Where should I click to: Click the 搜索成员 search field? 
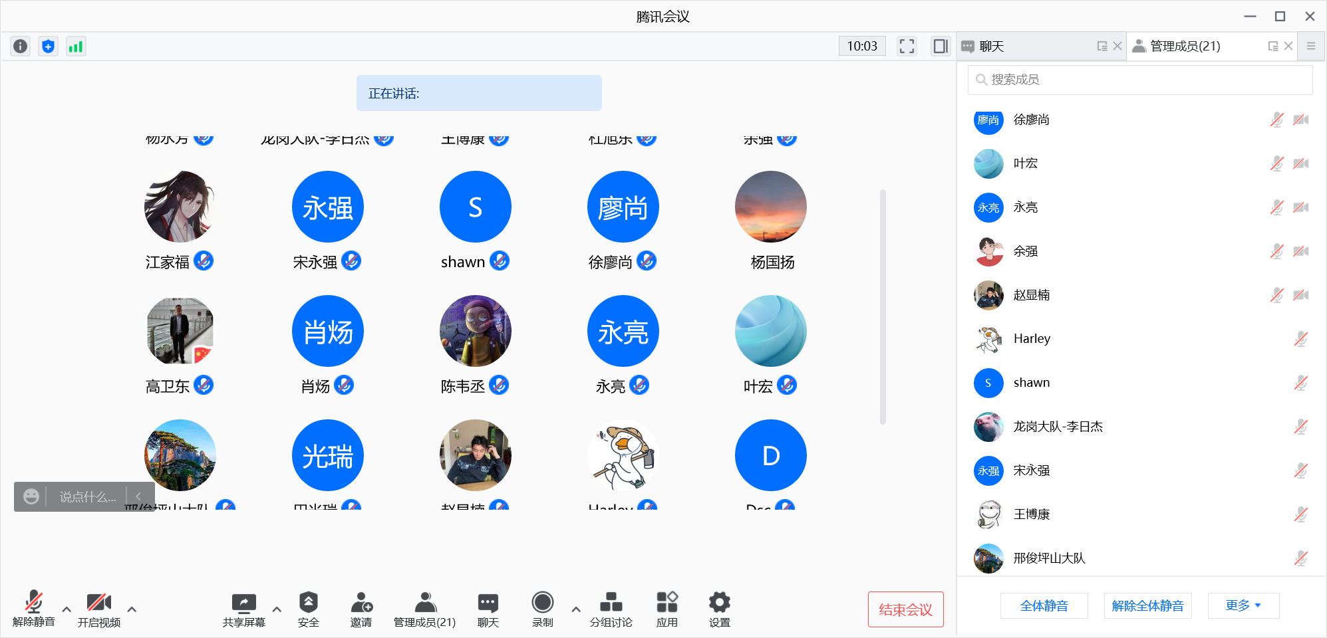(x=1139, y=80)
